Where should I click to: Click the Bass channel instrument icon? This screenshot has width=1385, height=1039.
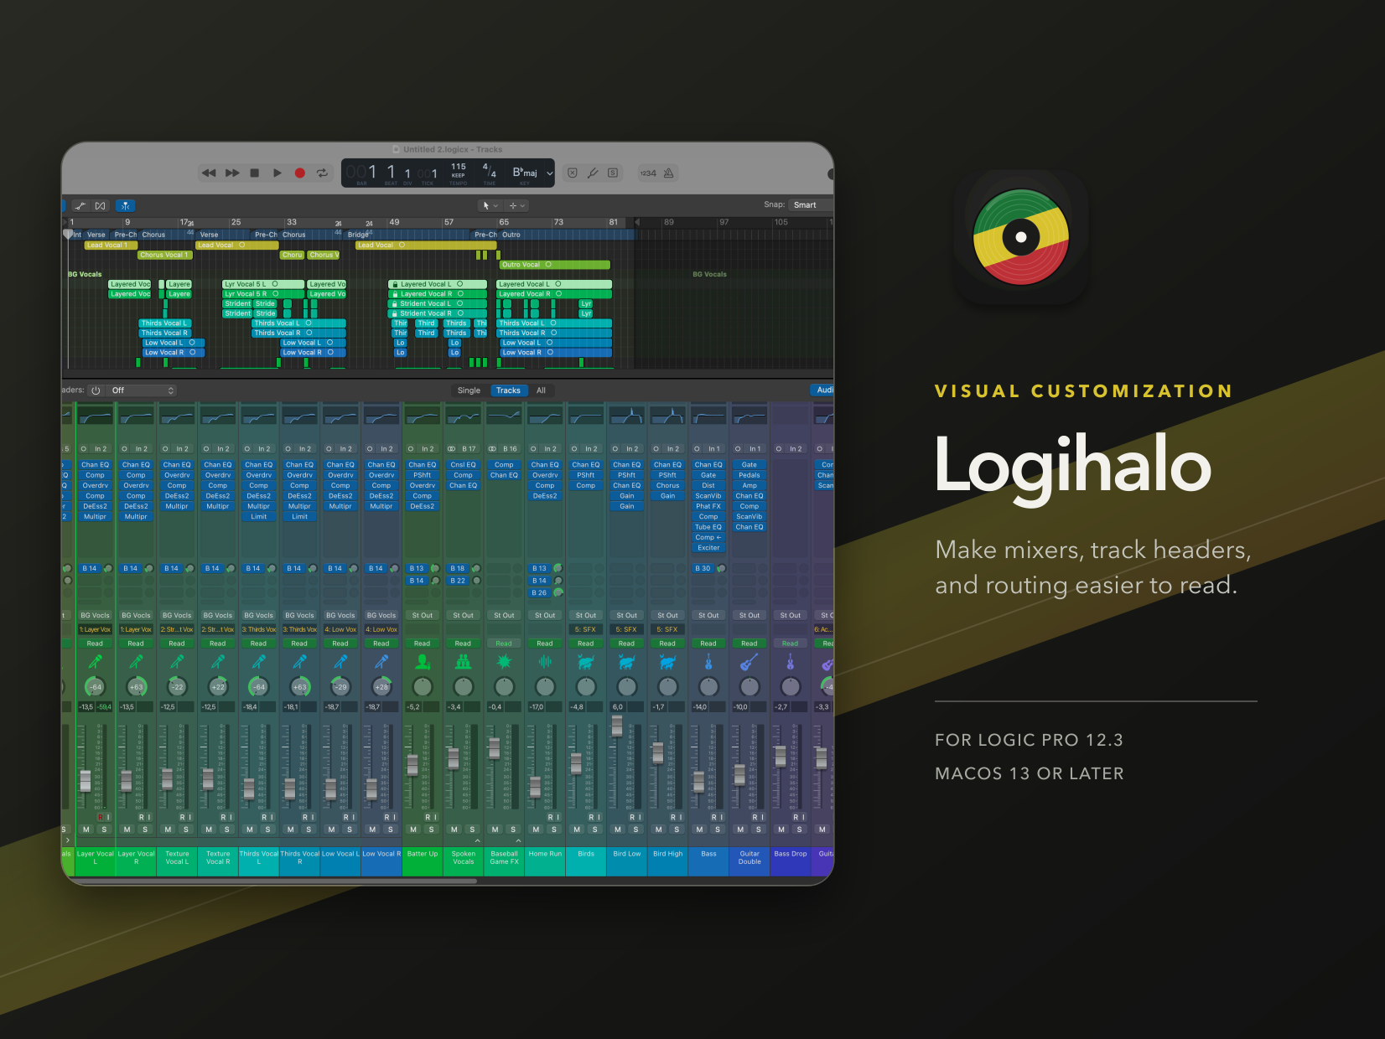point(708,662)
